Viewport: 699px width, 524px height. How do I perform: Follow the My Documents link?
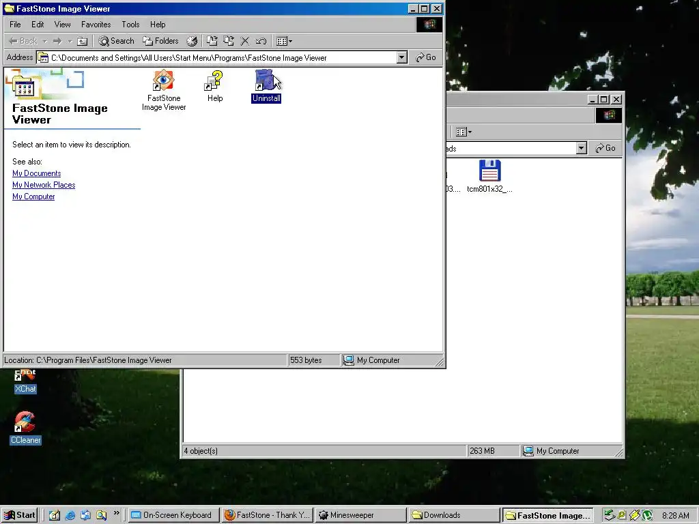[x=37, y=173]
